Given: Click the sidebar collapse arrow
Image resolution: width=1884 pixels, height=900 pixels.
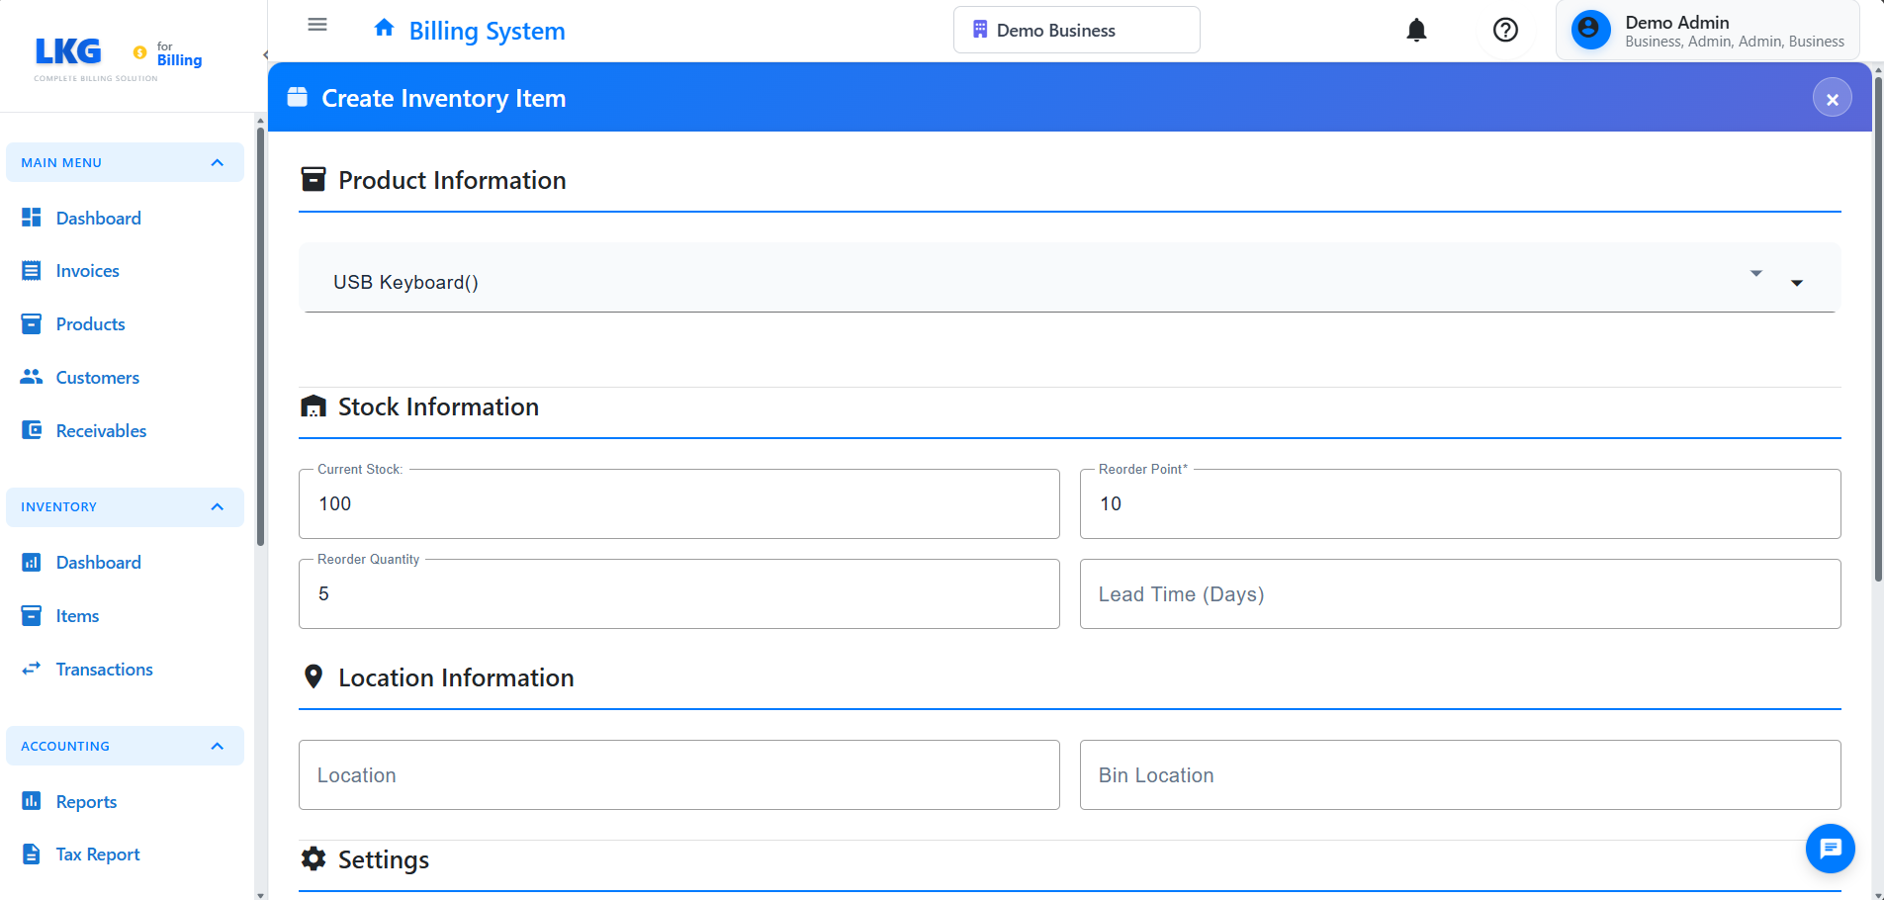Looking at the screenshot, I should (265, 55).
